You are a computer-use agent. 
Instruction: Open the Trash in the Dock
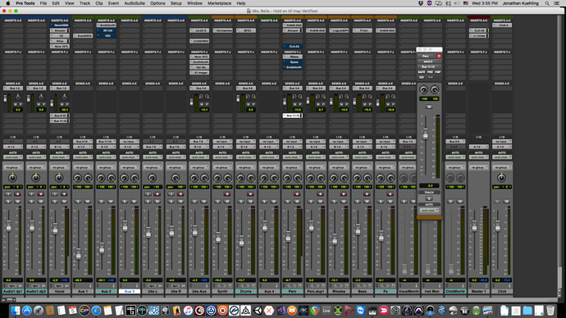[x=550, y=311]
